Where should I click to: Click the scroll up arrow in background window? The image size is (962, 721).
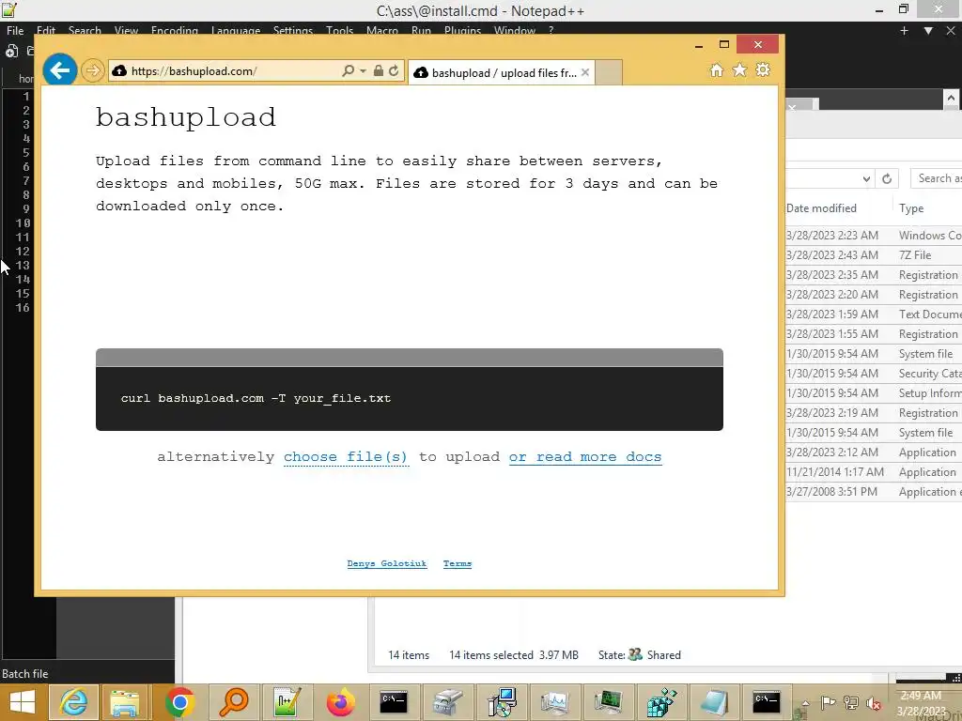[951, 98]
